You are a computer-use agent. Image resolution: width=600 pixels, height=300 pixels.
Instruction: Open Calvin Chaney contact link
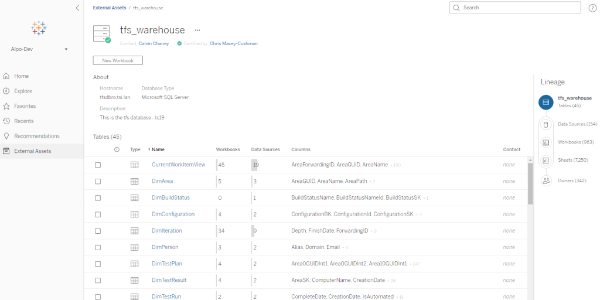pyautogui.click(x=154, y=43)
